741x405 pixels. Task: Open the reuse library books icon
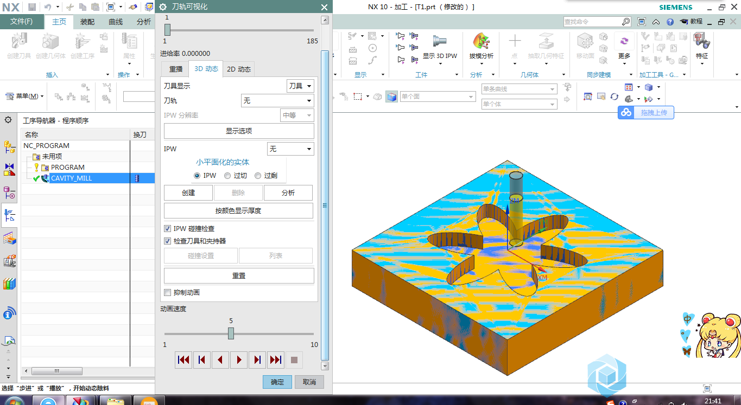point(9,284)
